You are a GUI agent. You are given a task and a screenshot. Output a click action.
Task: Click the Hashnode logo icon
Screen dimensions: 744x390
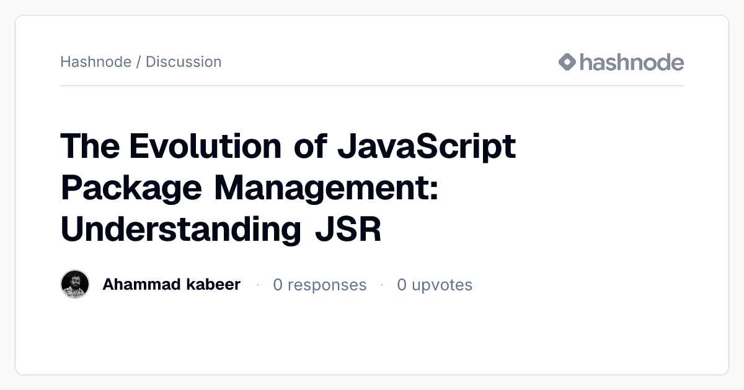pyautogui.click(x=567, y=62)
